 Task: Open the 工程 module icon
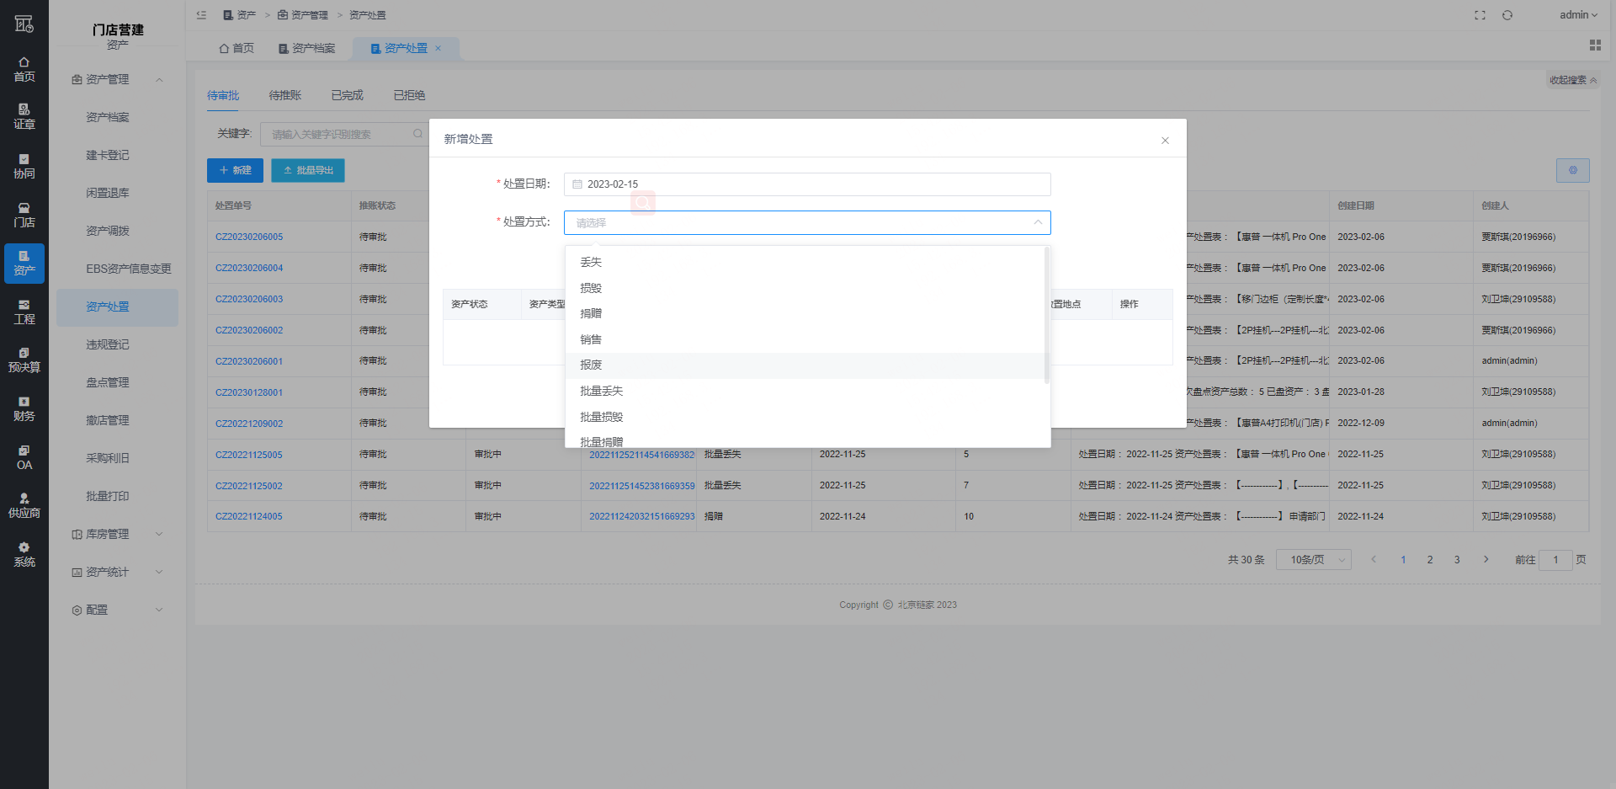click(x=24, y=312)
